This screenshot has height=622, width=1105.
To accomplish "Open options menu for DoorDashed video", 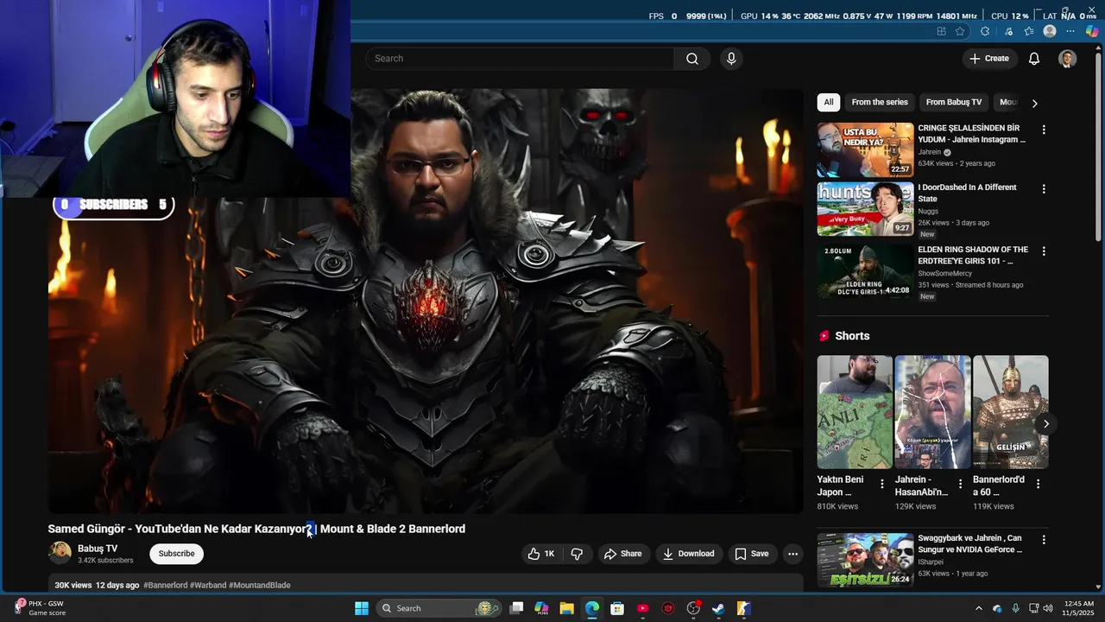I will click(x=1044, y=188).
